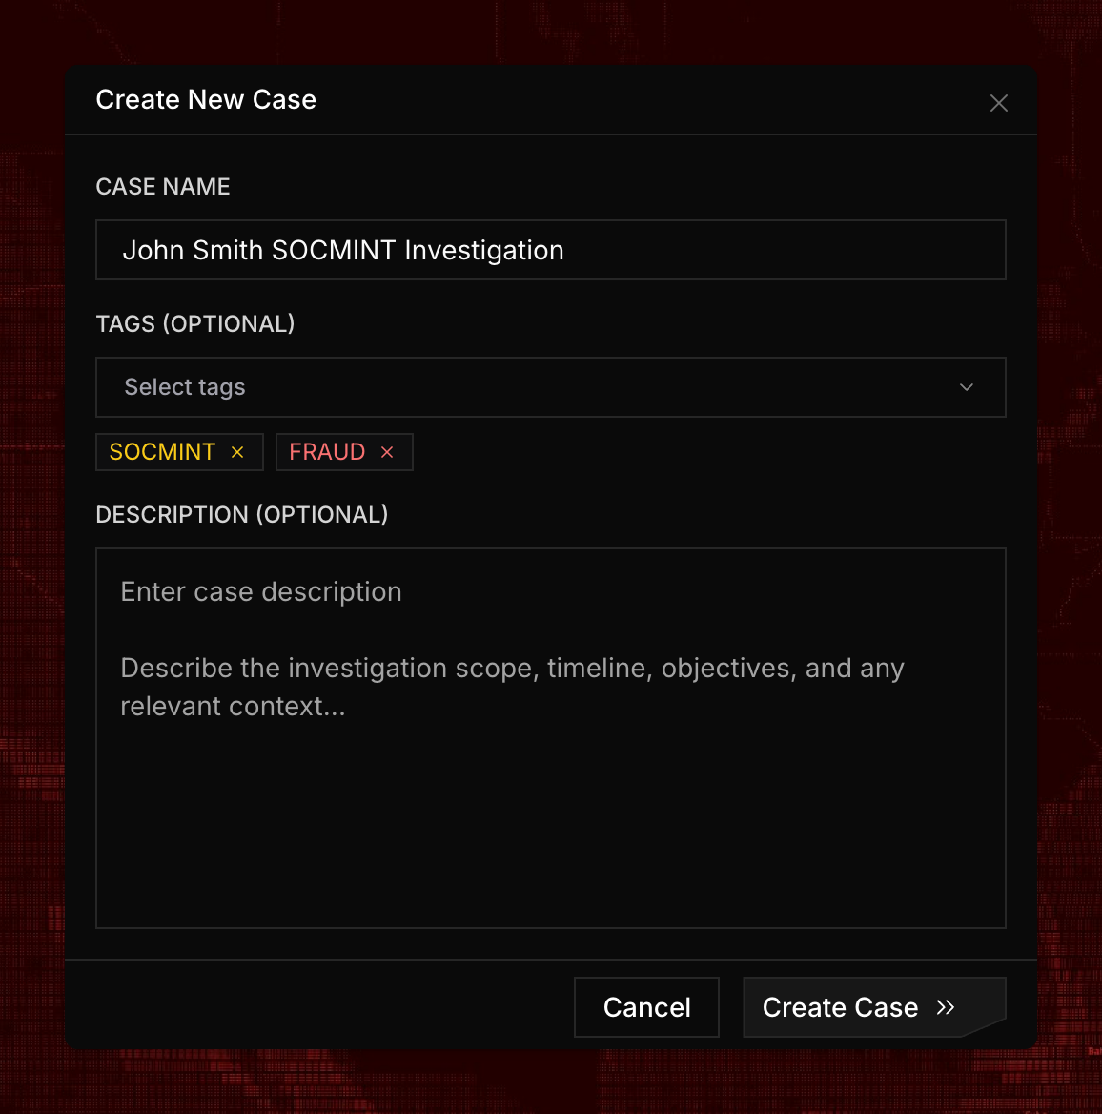Click the yellow SOCMINT tag label
The image size is (1102, 1114).
(x=162, y=451)
